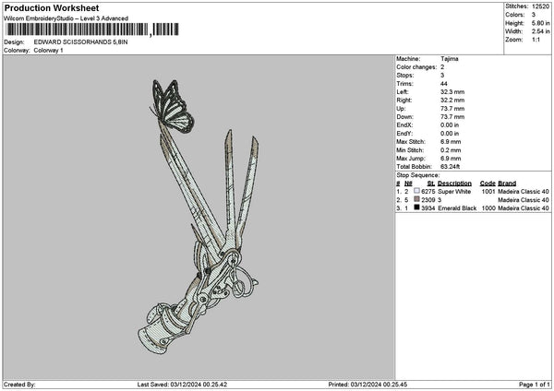Click the 'Printed: 03/12/2024 00.25.45' text
The width and height of the screenshot is (554, 391).
[x=367, y=385]
